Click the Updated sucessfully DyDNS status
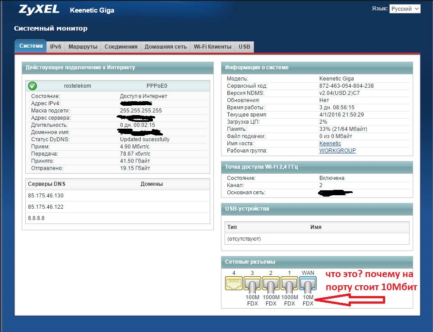433x332 pixels. pos(145,139)
